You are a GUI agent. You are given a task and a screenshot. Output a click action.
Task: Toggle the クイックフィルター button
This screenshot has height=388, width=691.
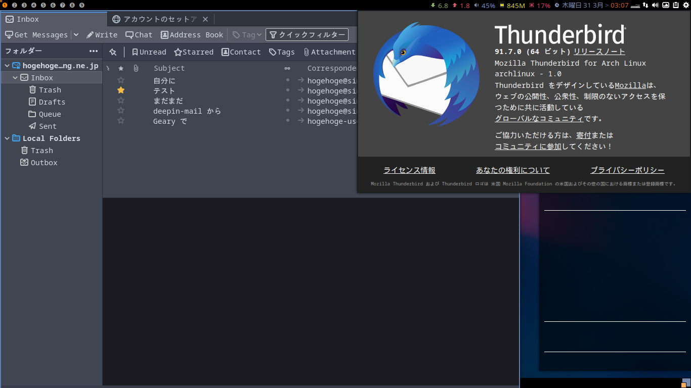point(307,35)
